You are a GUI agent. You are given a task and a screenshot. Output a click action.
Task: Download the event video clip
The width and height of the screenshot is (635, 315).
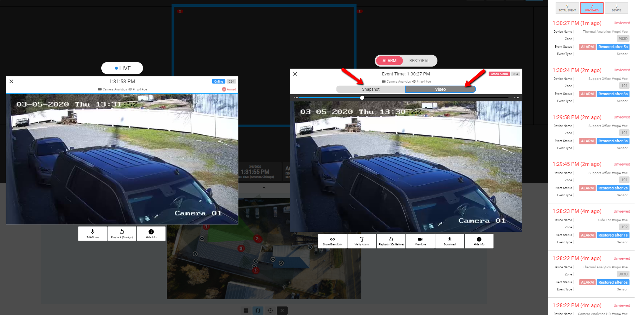450,241
